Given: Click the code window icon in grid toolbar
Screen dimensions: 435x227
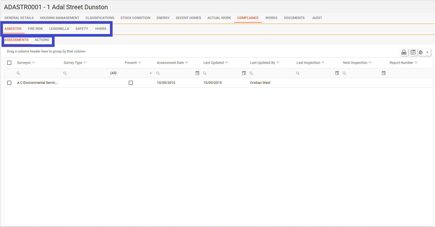Looking at the screenshot, I should pos(413,52).
